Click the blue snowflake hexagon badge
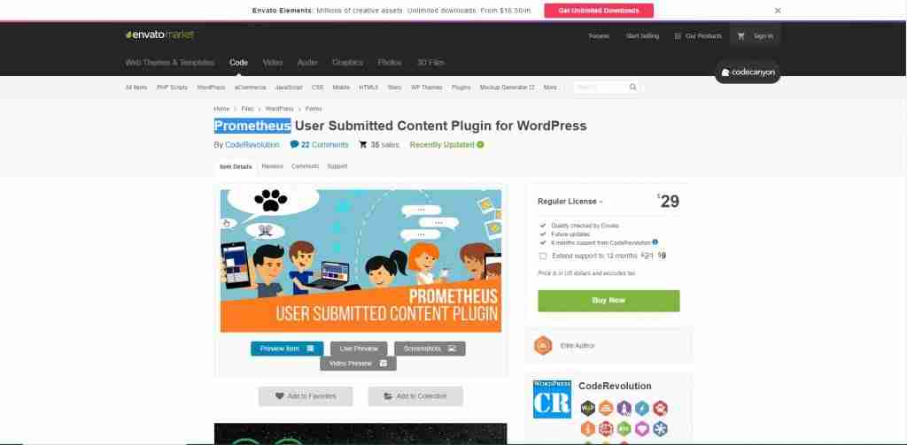The width and height of the screenshot is (907, 445). coord(660,429)
